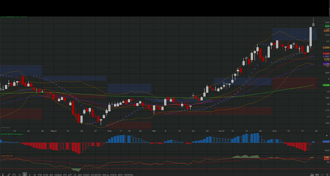
Task: Switch to the ΕΛΠΕ symbol tab
Action: (46, 175)
